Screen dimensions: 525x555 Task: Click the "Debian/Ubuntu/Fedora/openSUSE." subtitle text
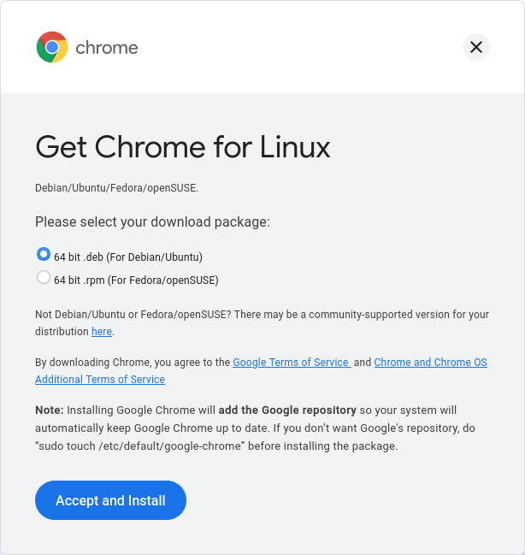point(116,187)
